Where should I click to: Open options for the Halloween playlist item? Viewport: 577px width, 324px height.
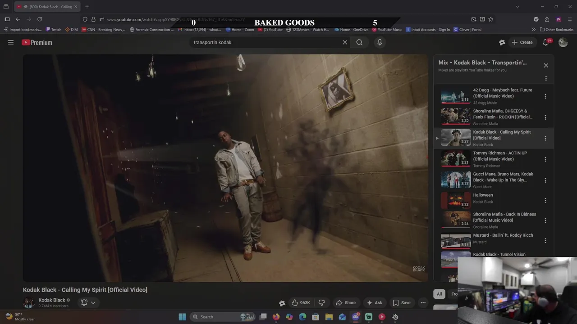[x=545, y=200]
